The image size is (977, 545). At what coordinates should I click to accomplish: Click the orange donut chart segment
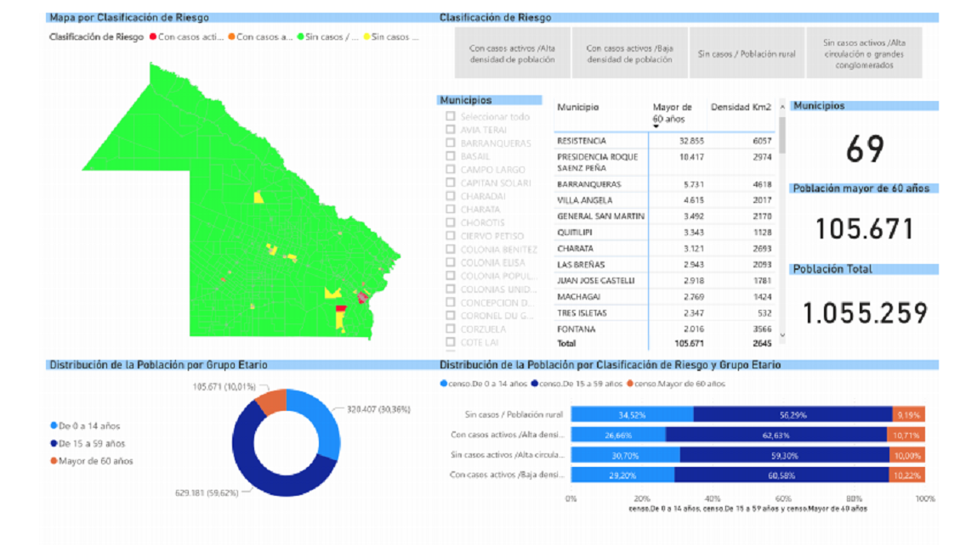tap(273, 400)
